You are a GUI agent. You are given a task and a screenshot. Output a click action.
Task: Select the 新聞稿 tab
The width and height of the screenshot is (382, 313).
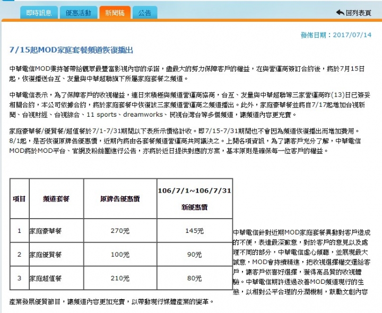pyautogui.click(x=115, y=12)
